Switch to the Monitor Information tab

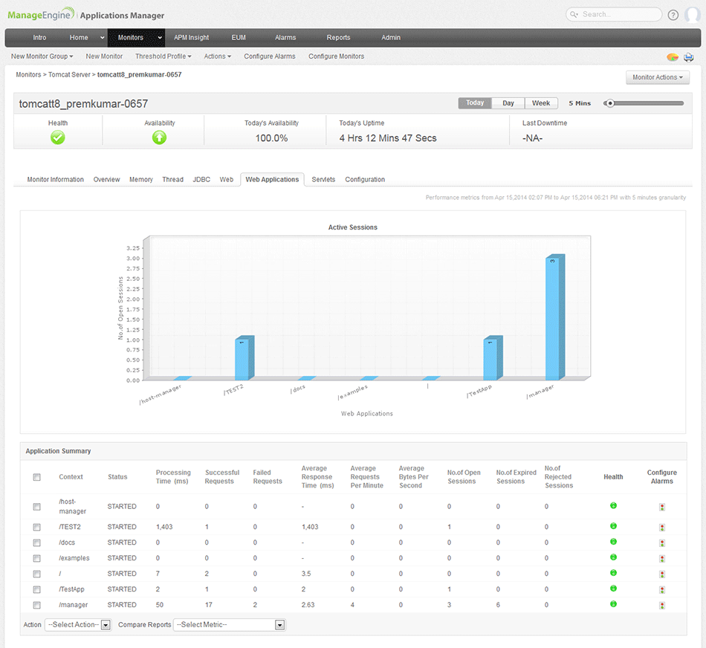56,179
